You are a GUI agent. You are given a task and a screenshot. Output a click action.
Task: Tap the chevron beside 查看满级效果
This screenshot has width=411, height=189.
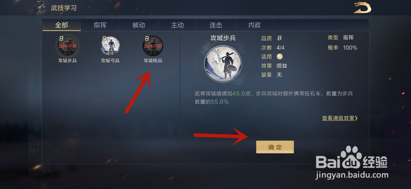(356, 118)
